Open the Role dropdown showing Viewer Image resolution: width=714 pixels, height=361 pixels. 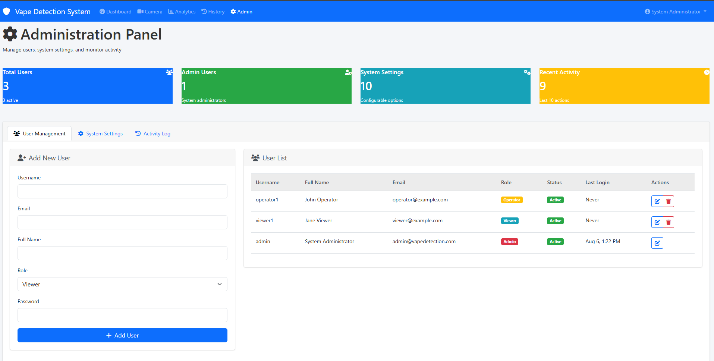[122, 284]
